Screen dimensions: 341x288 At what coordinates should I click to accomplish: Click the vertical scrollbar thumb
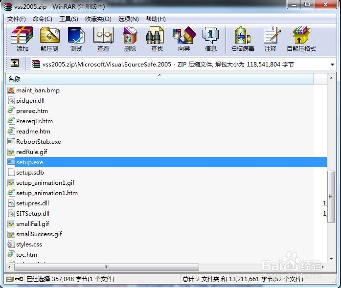tap(331, 197)
